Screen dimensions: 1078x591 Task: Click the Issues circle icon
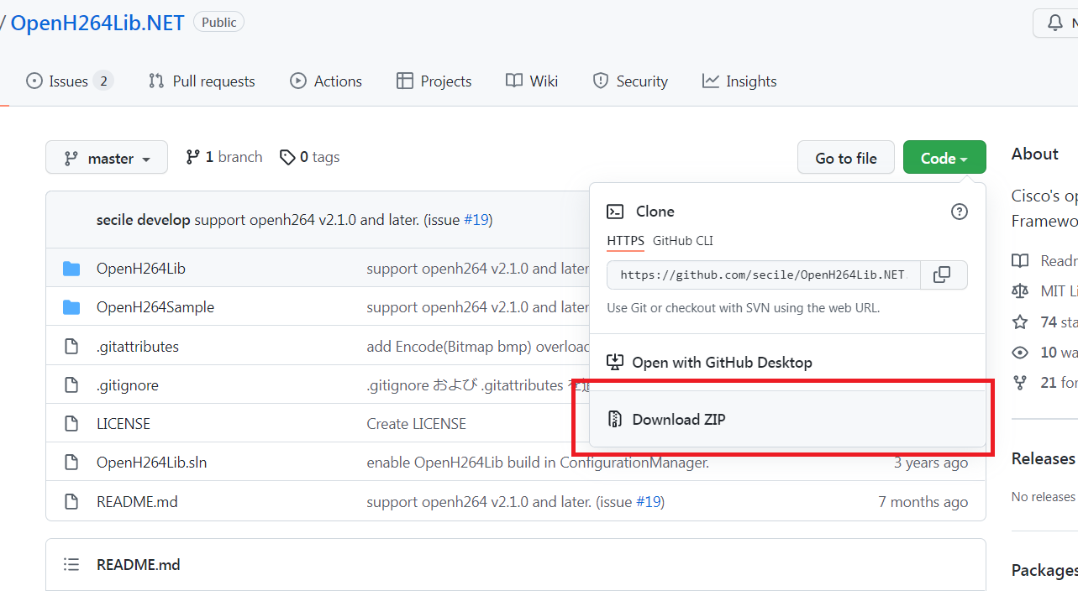coord(34,81)
